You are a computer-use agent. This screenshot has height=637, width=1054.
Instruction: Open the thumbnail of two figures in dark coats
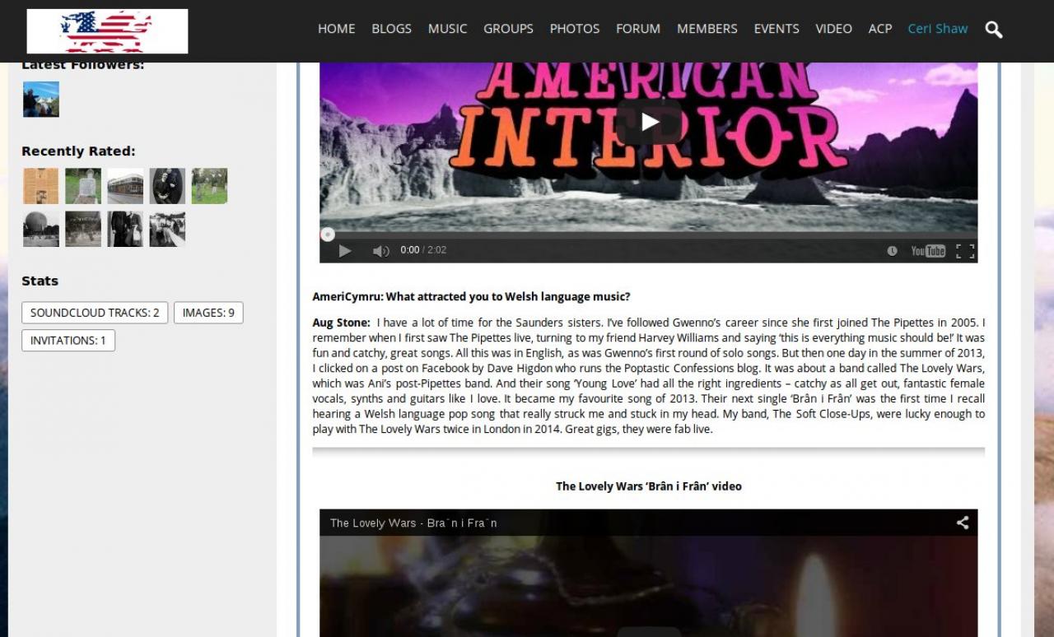(125, 229)
